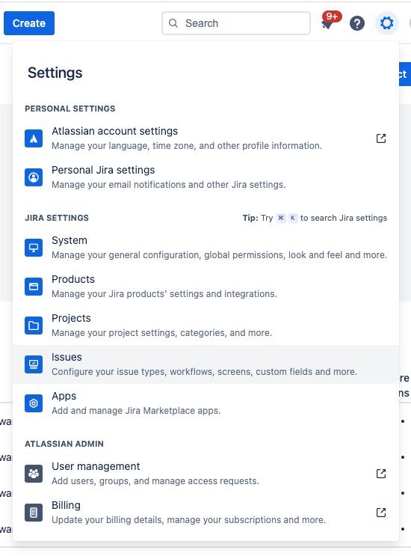Click the Command key shortcut badge
The image size is (411, 556).
click(281, 218)
